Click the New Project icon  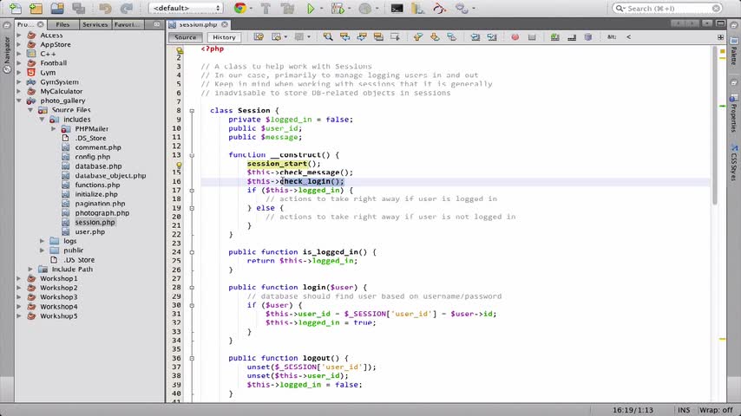coord(36,8)
